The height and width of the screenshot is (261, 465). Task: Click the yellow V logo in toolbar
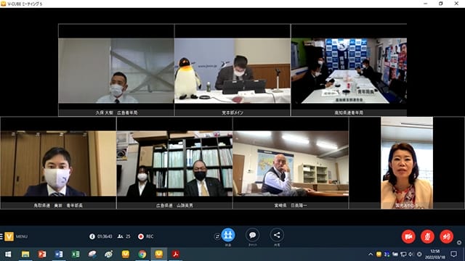coord(9,236)
